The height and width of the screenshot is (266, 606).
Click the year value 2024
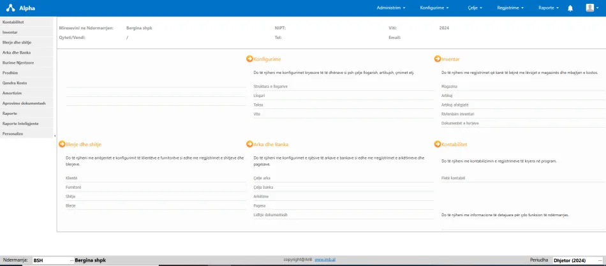coord(444,28)
